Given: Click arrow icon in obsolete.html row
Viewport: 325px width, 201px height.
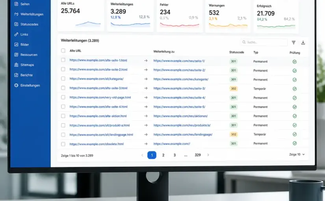Looking at the screenshot, I should (146, 144).
